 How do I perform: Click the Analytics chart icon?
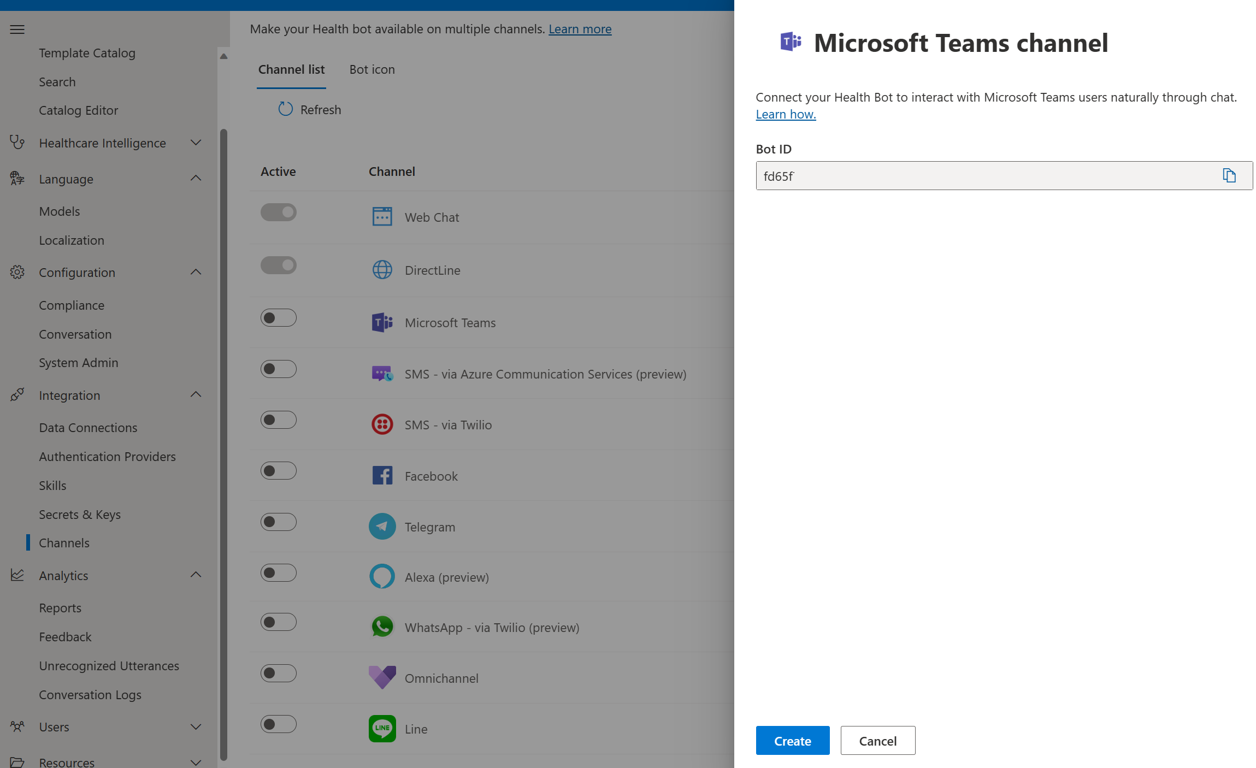pos(17,575)
